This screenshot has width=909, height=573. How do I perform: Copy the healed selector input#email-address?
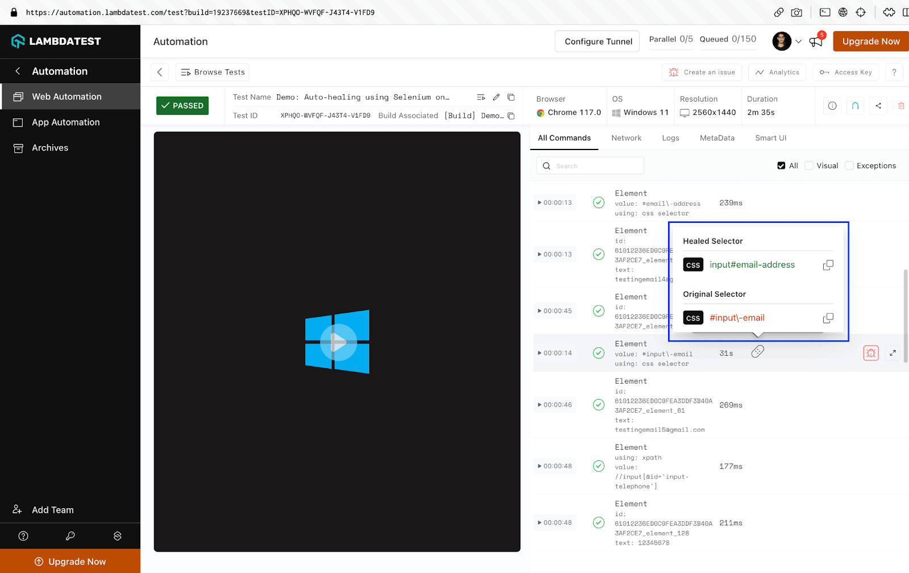[x=828, y=265]
